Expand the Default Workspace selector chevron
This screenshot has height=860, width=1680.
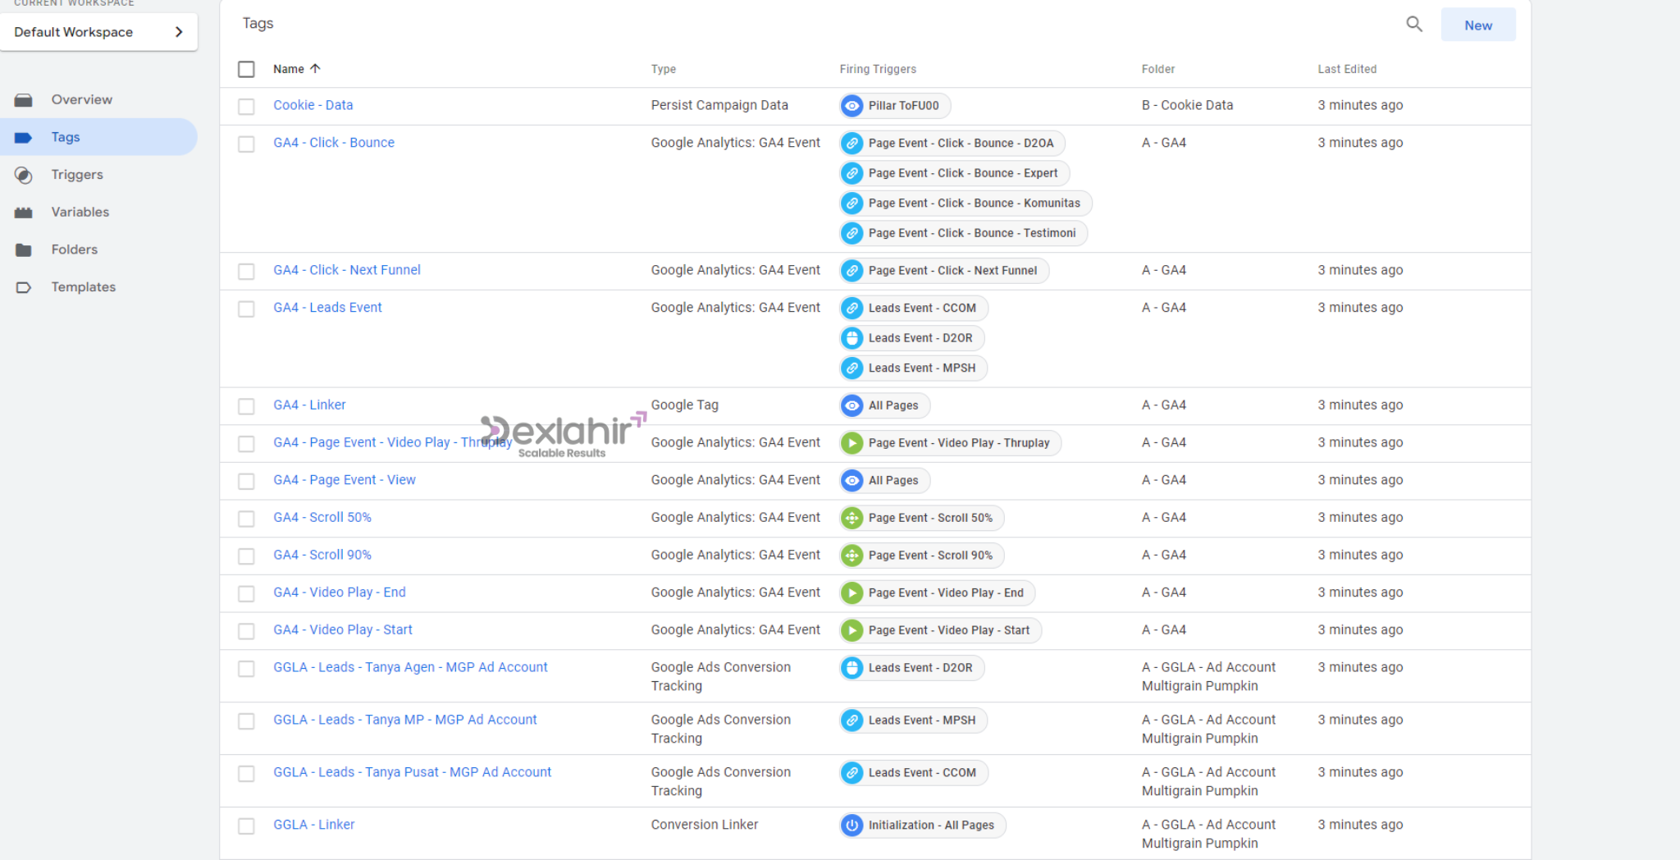179,32
